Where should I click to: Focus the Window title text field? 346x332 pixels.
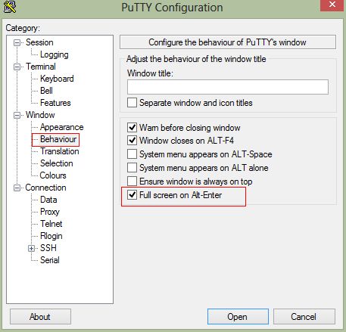tap(228, 87)
